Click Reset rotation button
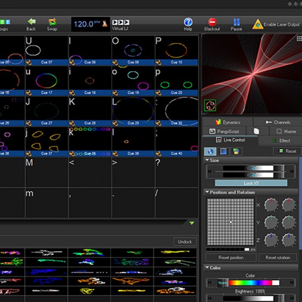The width and height of the screenshot is (302, 302). click(x=277, y=258)
